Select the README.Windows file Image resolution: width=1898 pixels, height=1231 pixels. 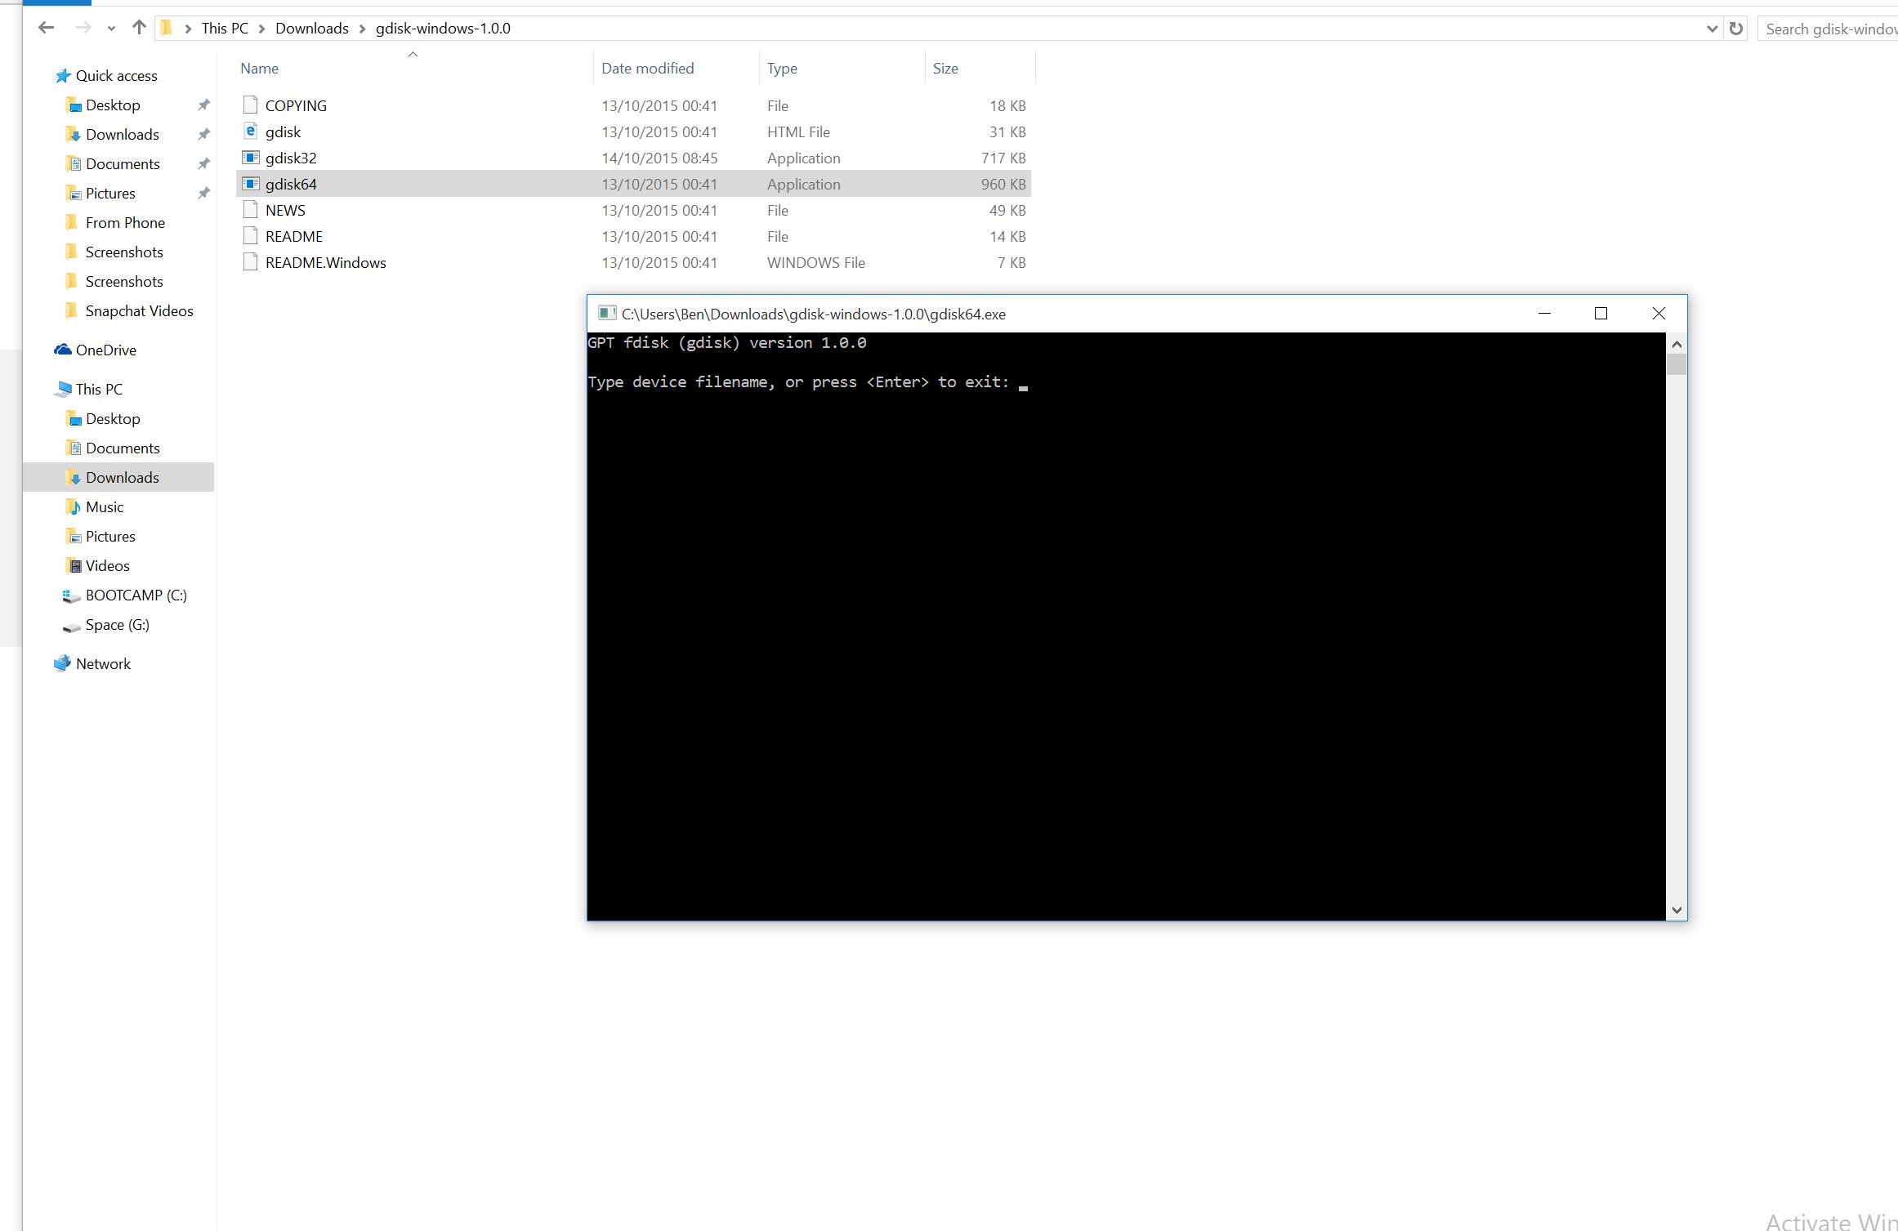pos(325,262)
